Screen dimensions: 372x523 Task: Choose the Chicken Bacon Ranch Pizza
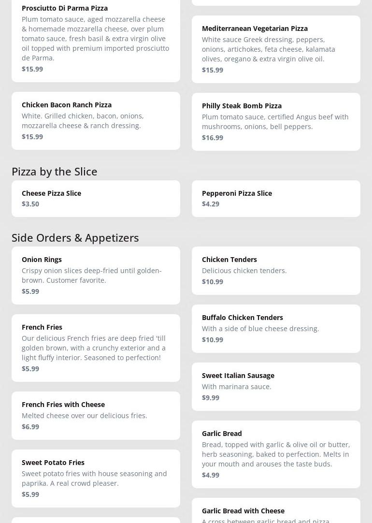[96, 120]
